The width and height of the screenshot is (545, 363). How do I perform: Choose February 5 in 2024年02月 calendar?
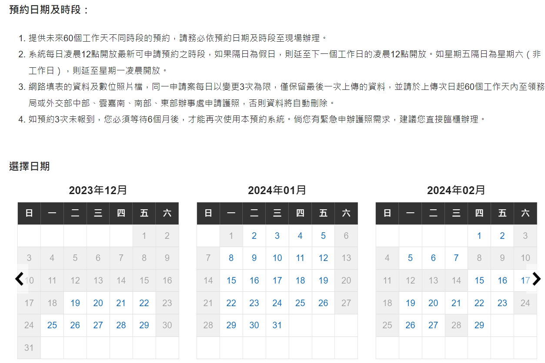pyautogui.click(x=410, y=258)
